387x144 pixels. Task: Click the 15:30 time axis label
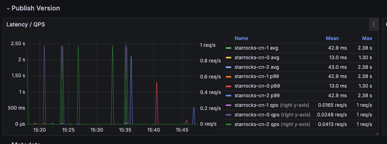(97, 130)
